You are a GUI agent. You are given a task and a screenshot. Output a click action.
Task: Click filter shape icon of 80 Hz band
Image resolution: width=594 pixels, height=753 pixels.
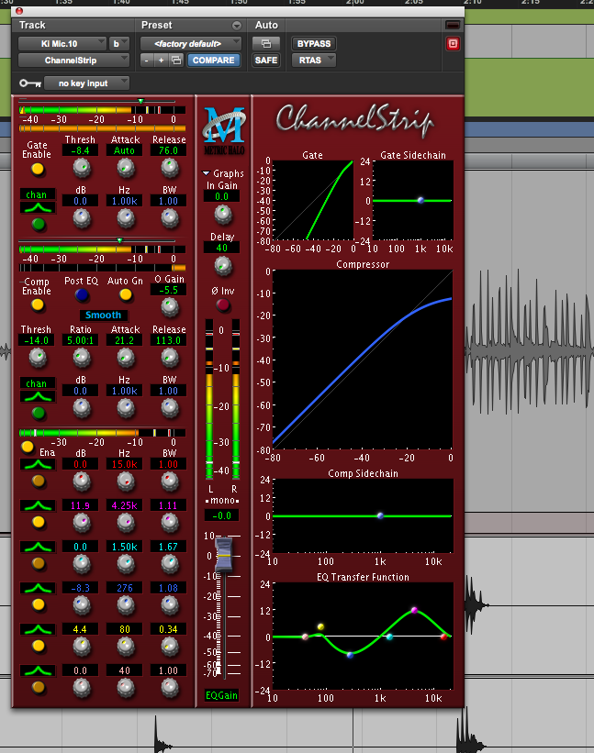pyautogui.click(x=38, y=629)
